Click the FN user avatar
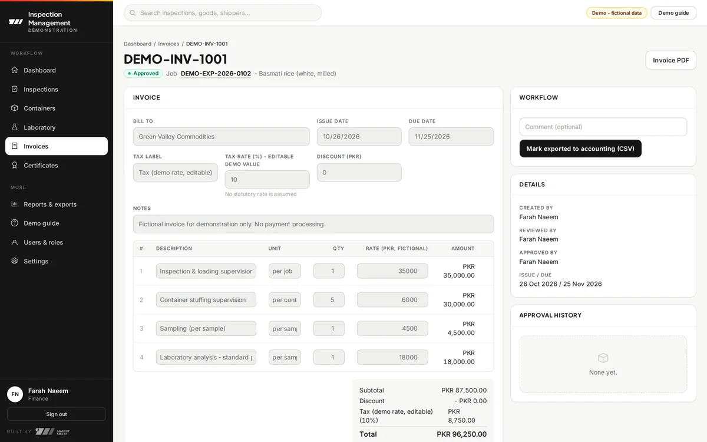 click(x=15, y=394)
